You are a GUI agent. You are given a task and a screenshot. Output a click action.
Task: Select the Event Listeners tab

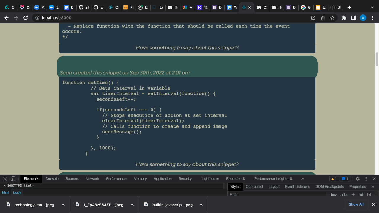click(x=297, y=187)
